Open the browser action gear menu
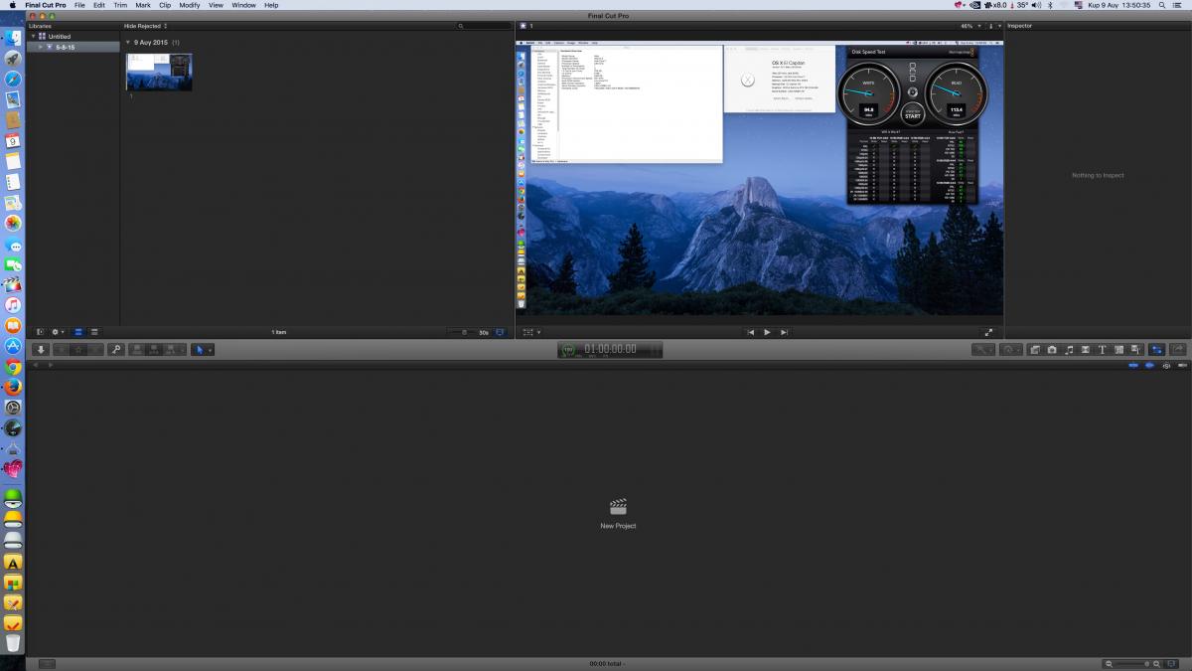 coord(58,332)
